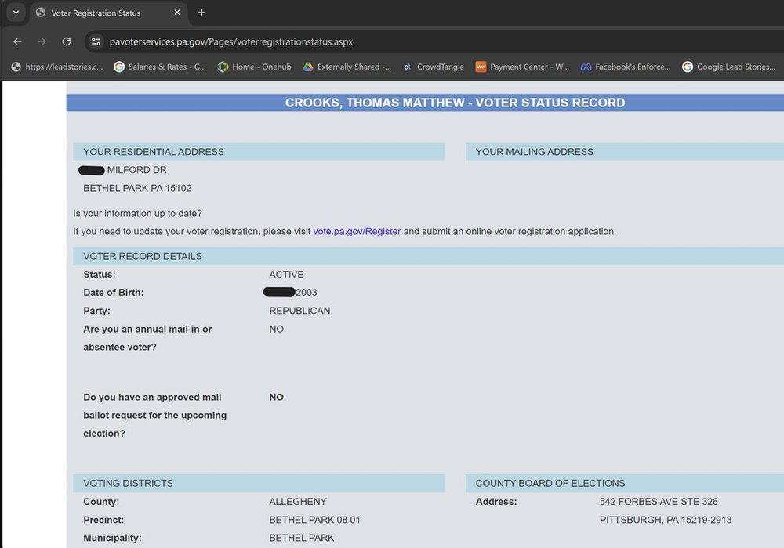
Task: Click the Voter Record Details section header
Action: pyautogui.click(x=143, y=256)
